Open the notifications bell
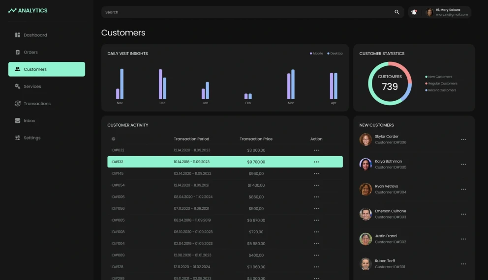The image size is (488, 280). click(x=414, y=12)
